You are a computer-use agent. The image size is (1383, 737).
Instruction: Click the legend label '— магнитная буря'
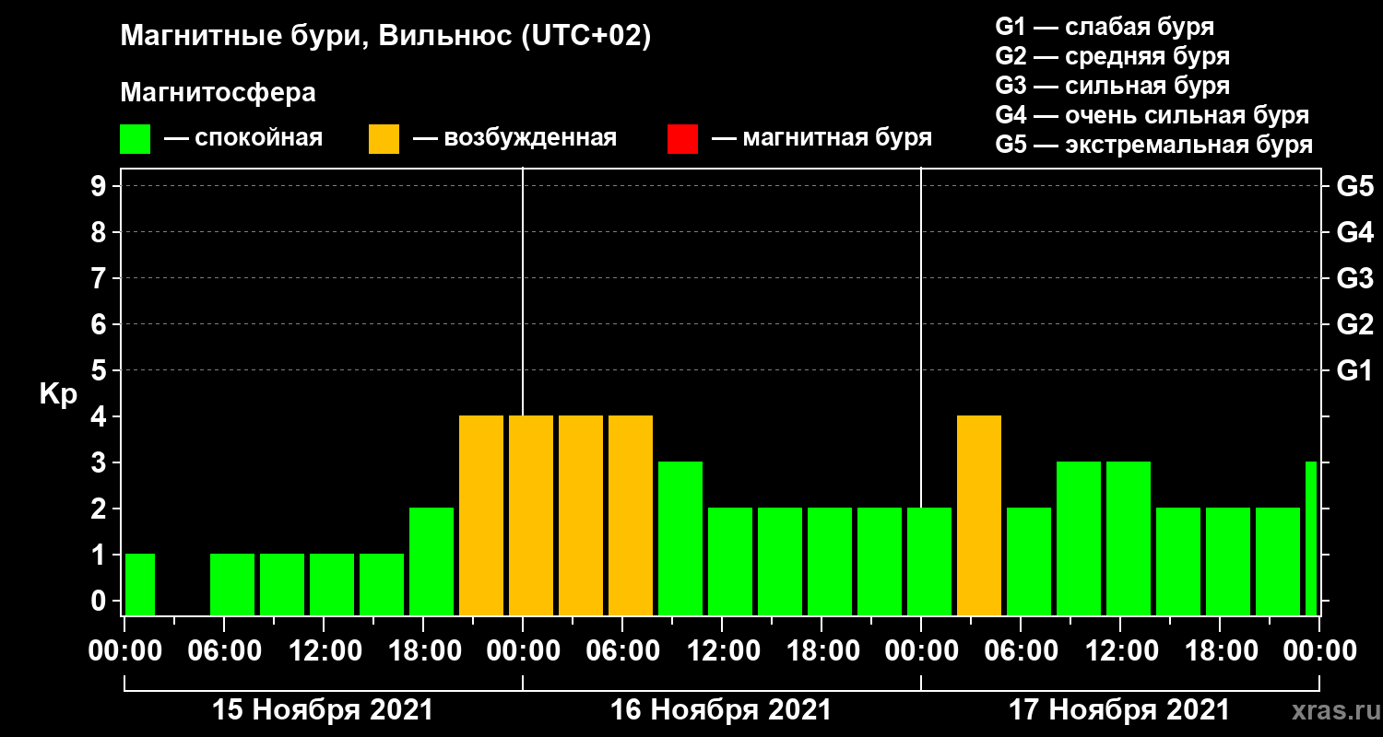tap(822, 138)
